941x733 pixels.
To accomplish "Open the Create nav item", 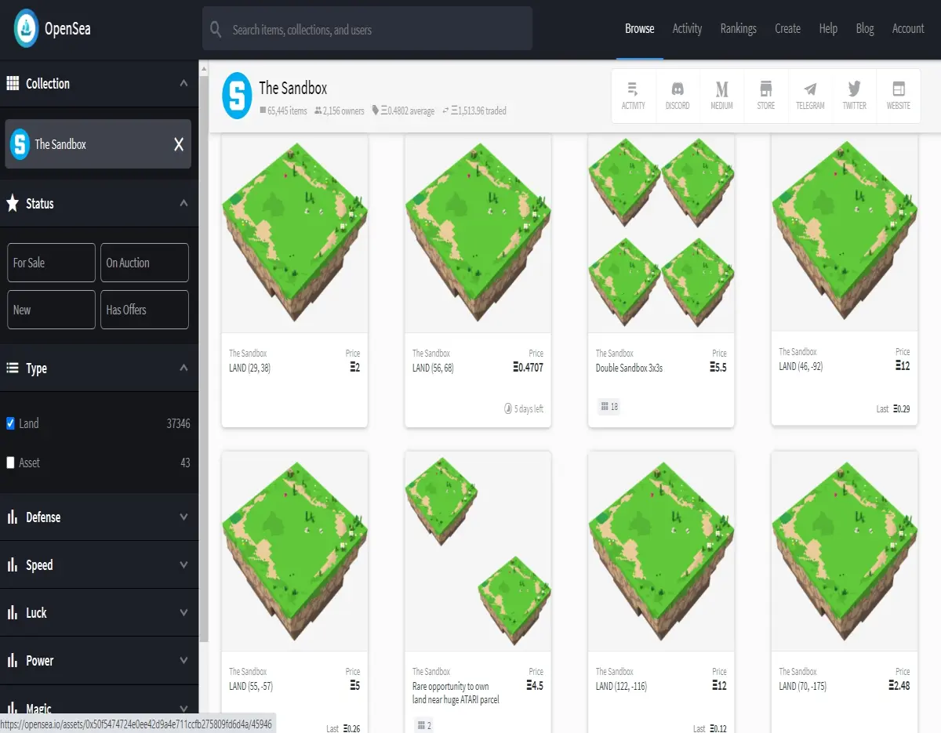I will pos(787,29).
